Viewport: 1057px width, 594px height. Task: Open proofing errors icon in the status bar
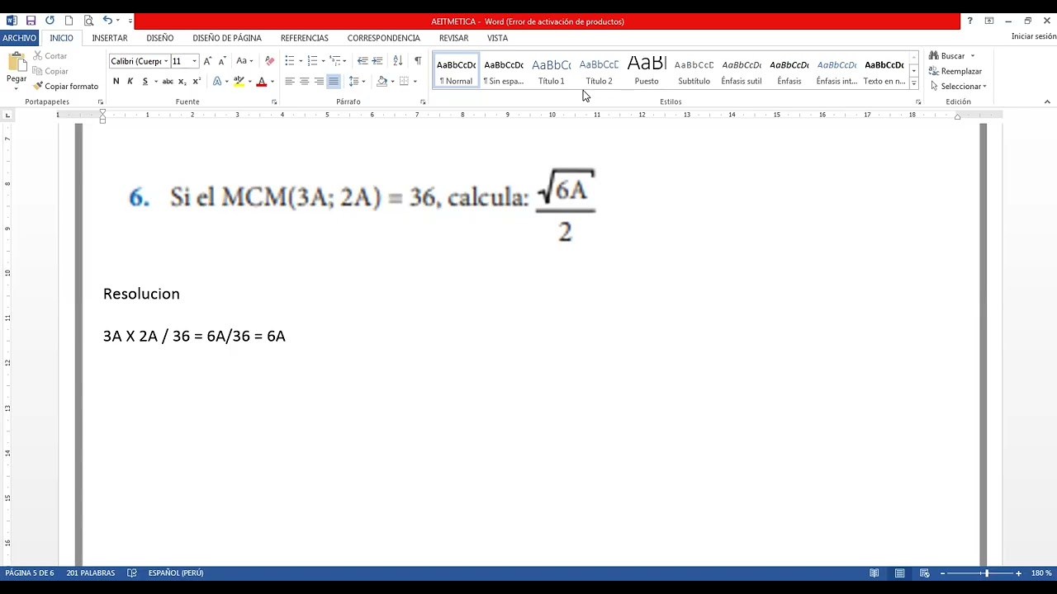coord(132,573)
